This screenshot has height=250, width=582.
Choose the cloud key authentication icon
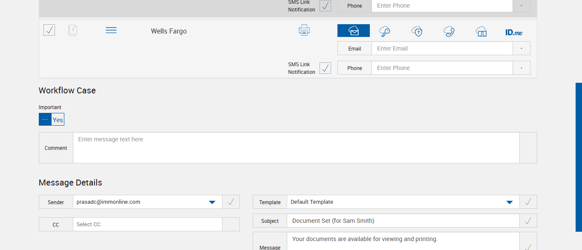click(x=385, y=31)
